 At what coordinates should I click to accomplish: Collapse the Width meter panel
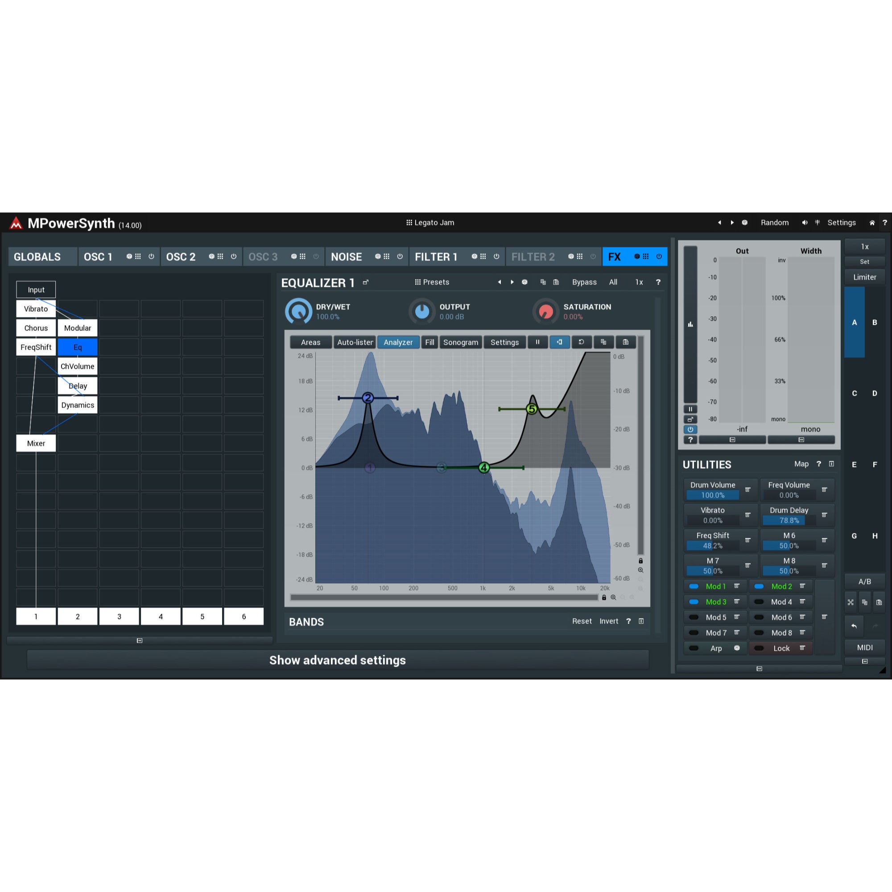point(801,440)
